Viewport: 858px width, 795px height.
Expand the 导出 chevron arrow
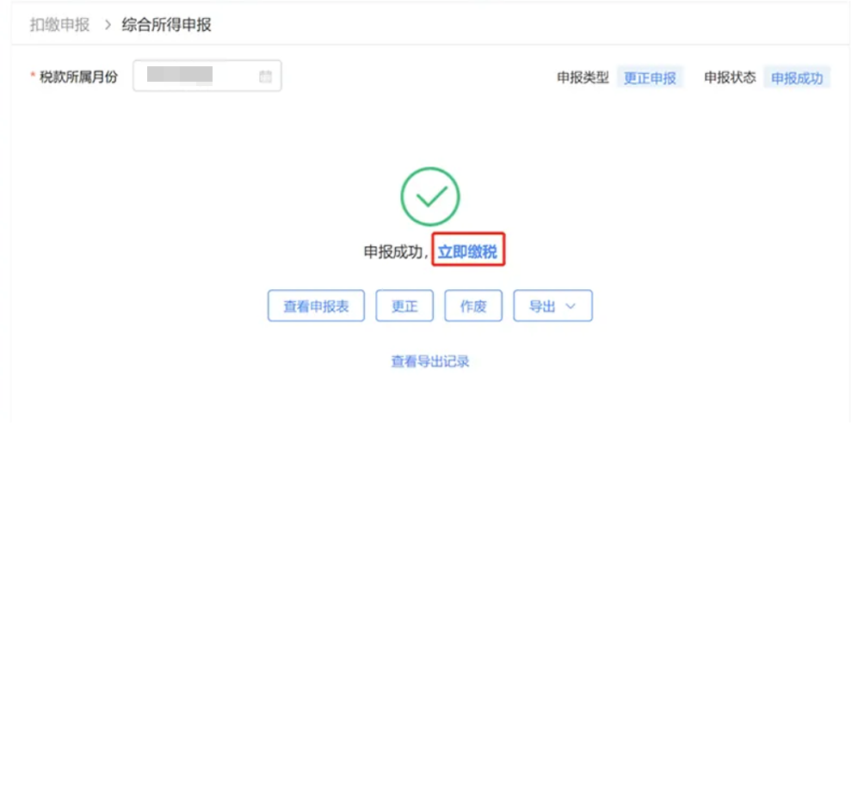571,306
